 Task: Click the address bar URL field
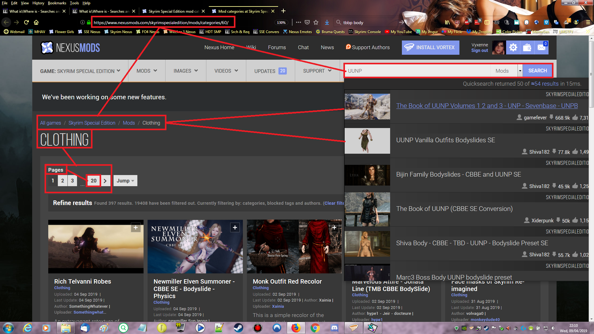tap(161, 22)
